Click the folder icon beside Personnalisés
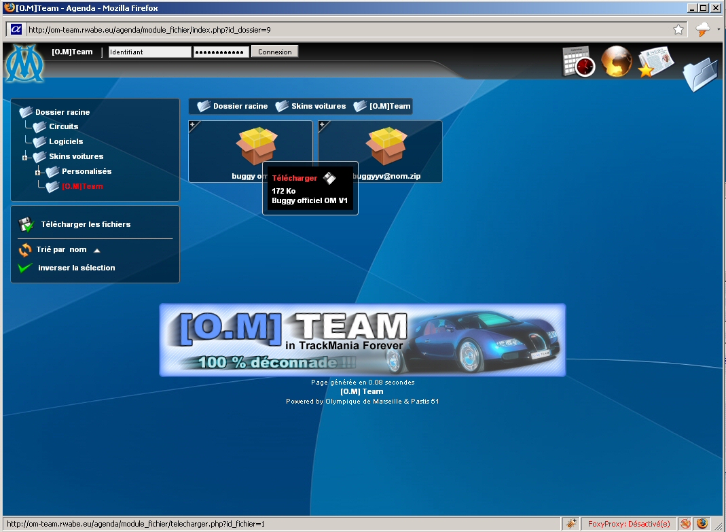The image size is (726, 532). pos(52,171)
